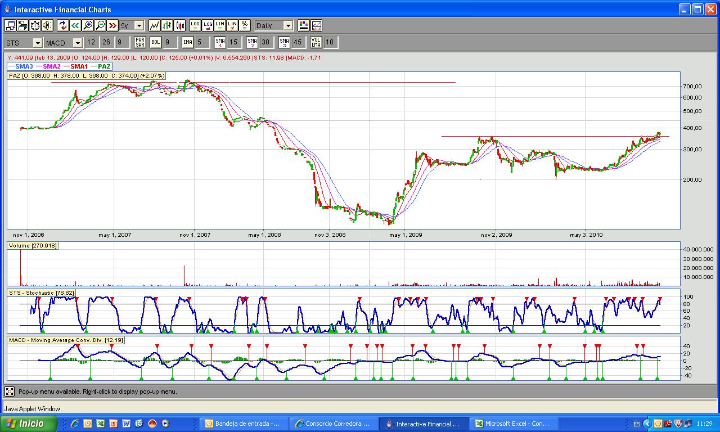Screen dimensions: 720x432
Task: Expand the MACD indicator dropdown
Action: pos(78,43)
